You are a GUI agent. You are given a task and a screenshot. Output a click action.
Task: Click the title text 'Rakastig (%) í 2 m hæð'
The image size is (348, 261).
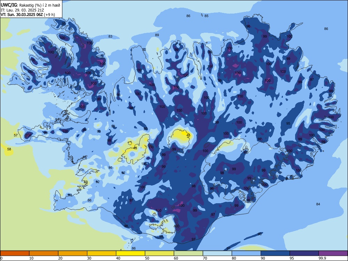click(x=40, y=5)
